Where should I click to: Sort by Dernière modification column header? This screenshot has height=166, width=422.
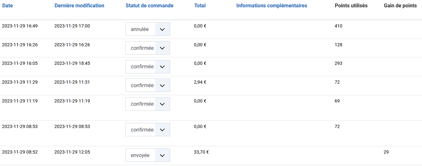tap(79, 6)
